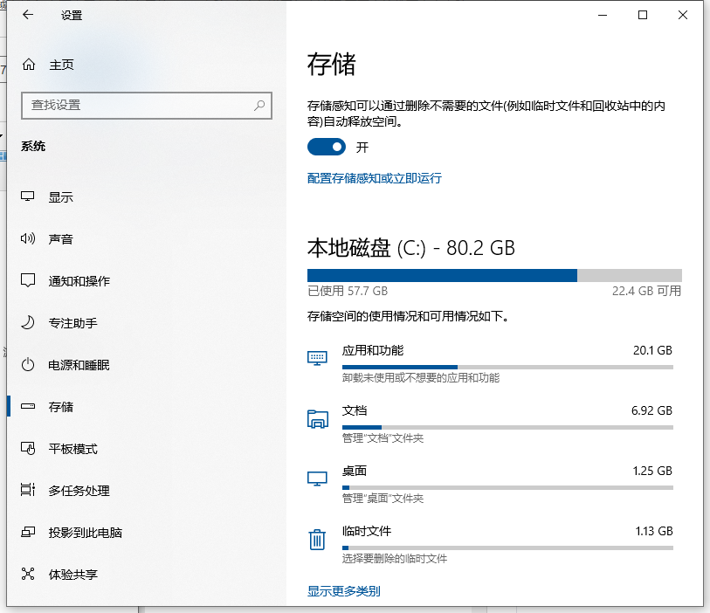Open the 主页 home icon
Screen dimensions: 710x613
(29, 65)
